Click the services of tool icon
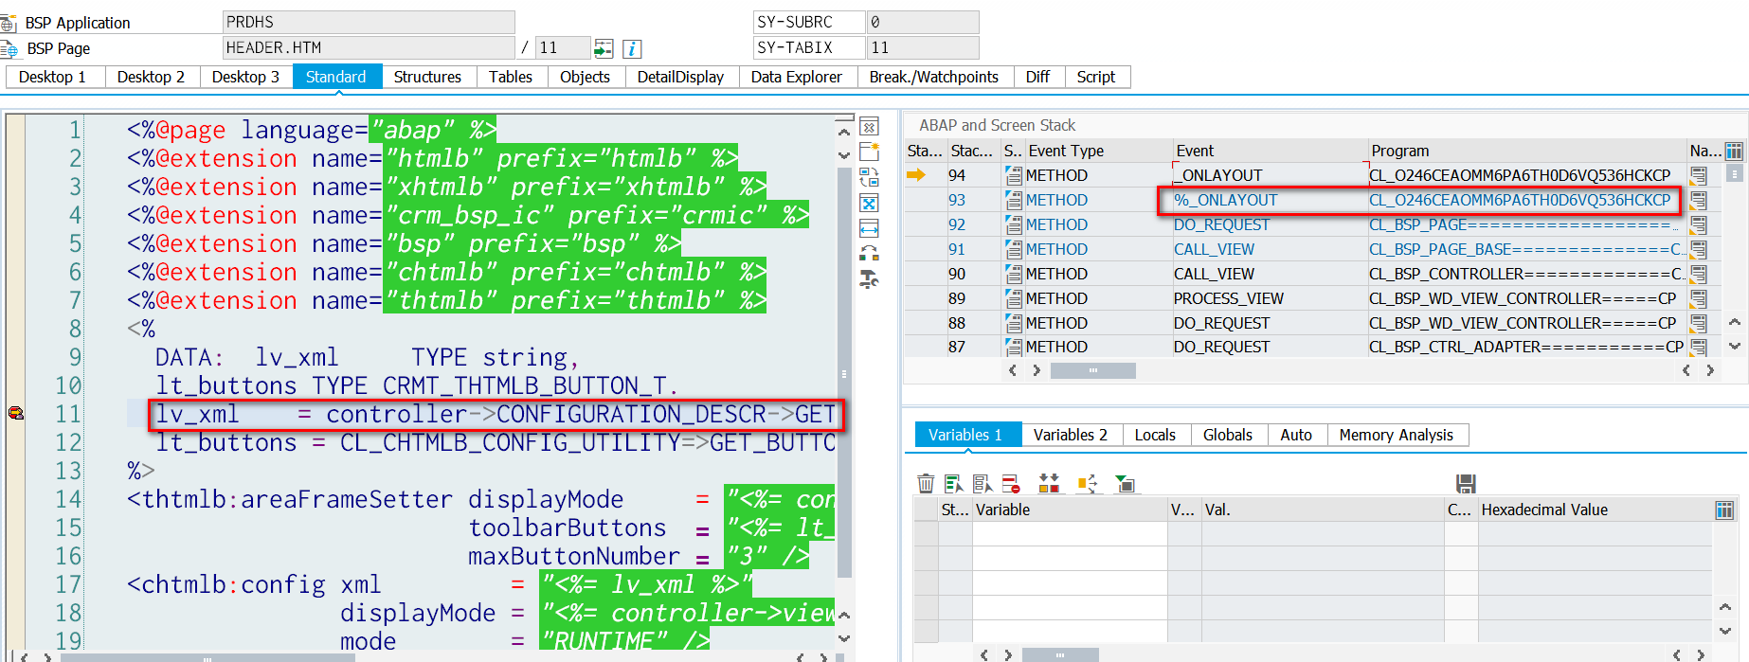The width and height of the screenshot is (1749, 662). point(869,279)
